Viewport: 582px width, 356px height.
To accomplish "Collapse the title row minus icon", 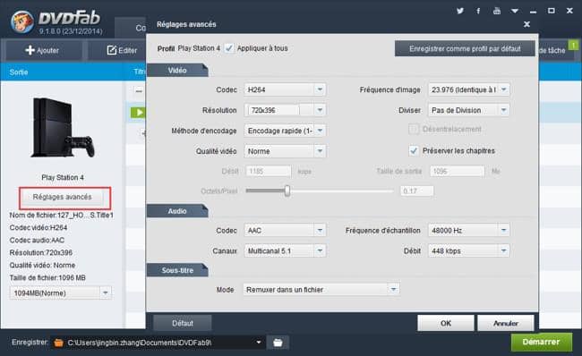I will click(x=139, y=90).
